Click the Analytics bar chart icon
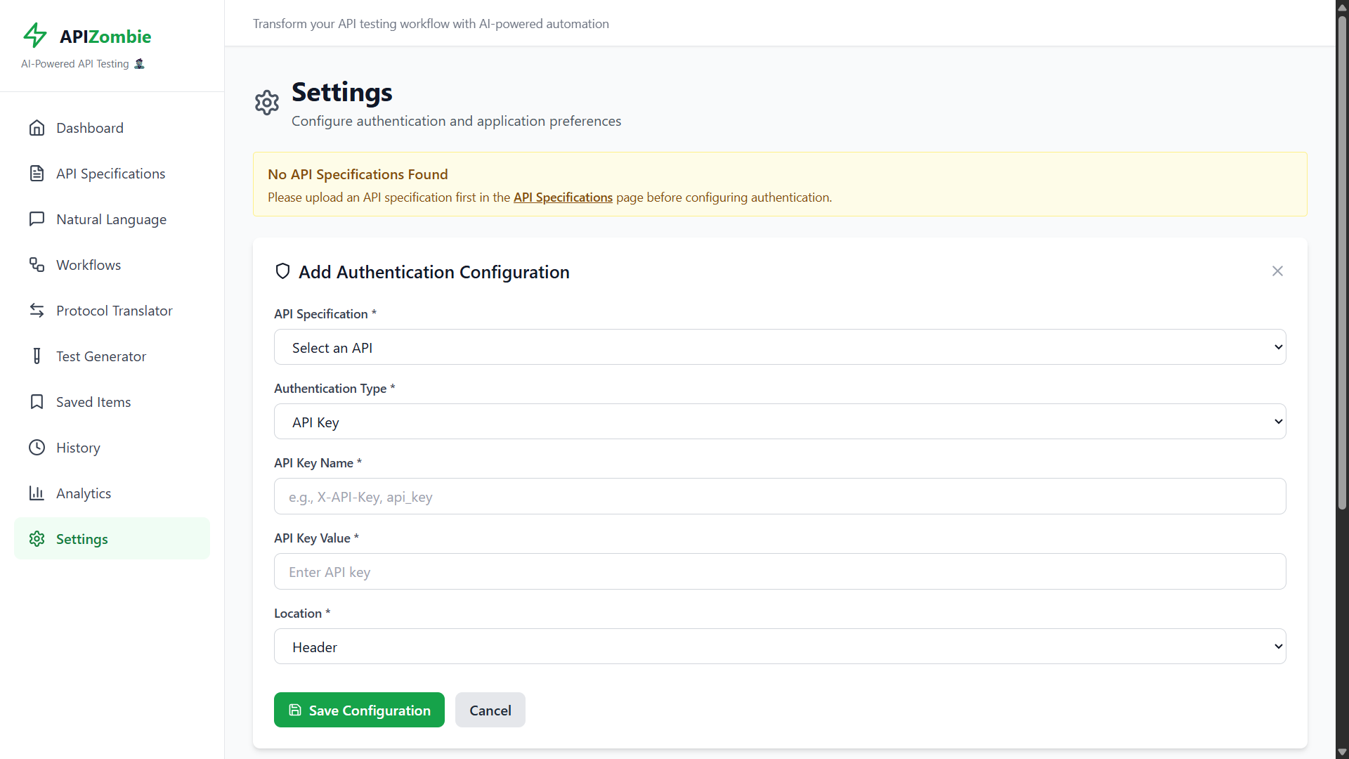1349x759 pixels. click(x=37, y=493)
